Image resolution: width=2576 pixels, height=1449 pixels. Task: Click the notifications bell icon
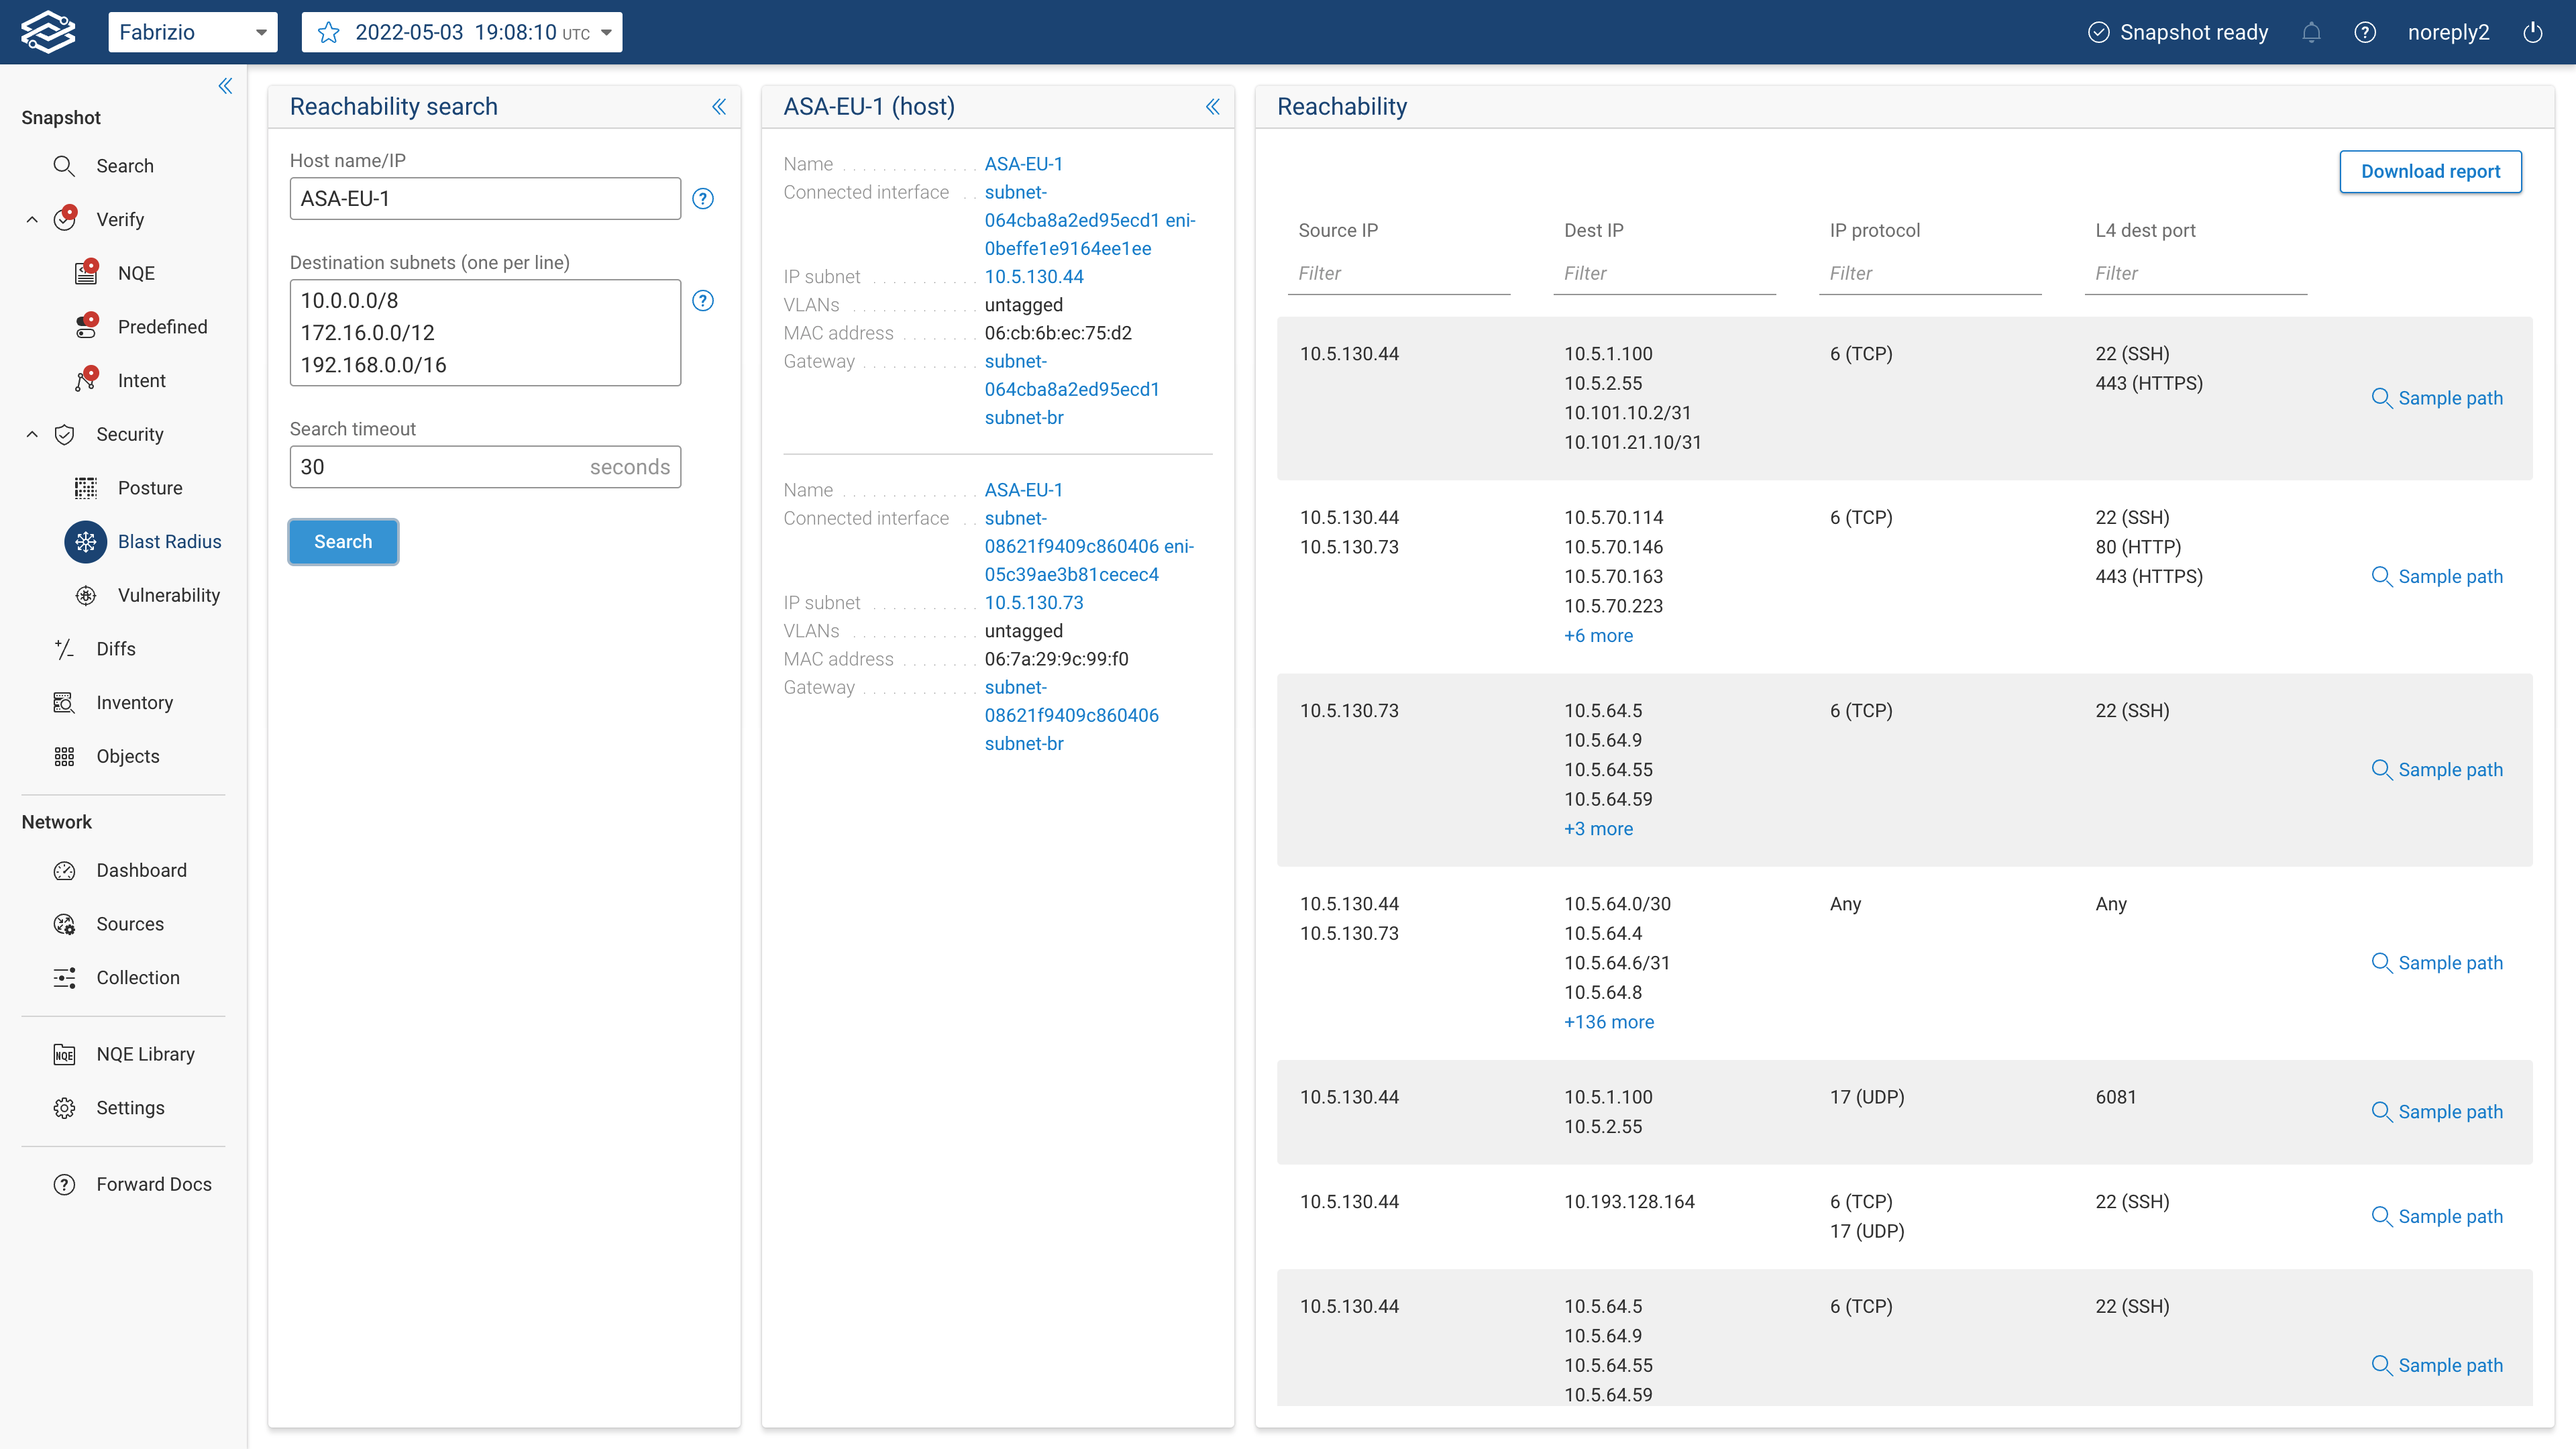2311,32
